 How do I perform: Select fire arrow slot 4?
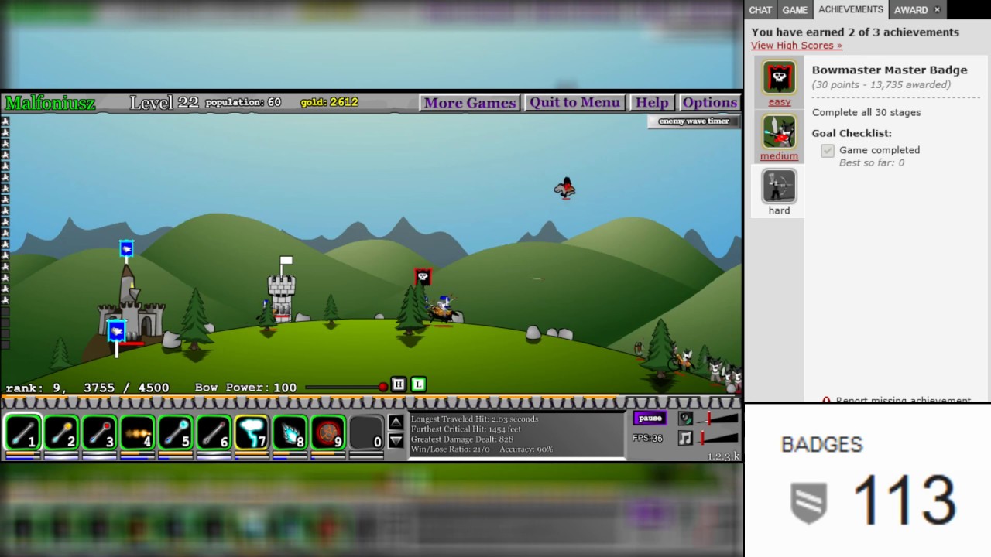tap(137, 432)
